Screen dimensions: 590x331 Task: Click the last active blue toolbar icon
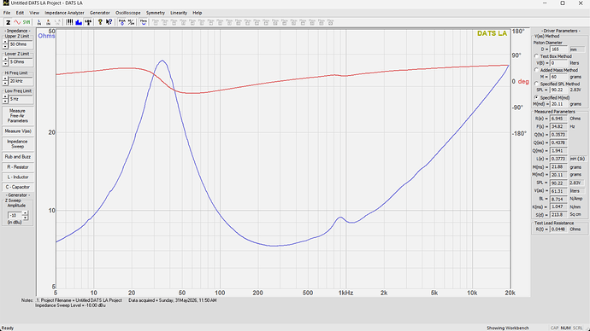144,22
